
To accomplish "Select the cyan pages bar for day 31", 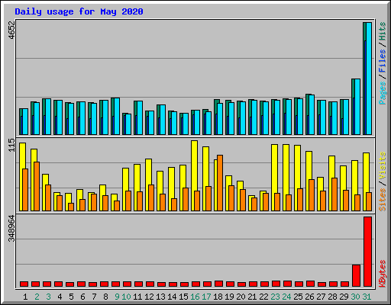I will 369,79.
